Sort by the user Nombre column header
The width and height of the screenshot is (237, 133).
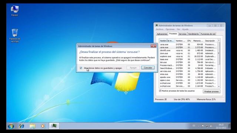coord(180,41)
